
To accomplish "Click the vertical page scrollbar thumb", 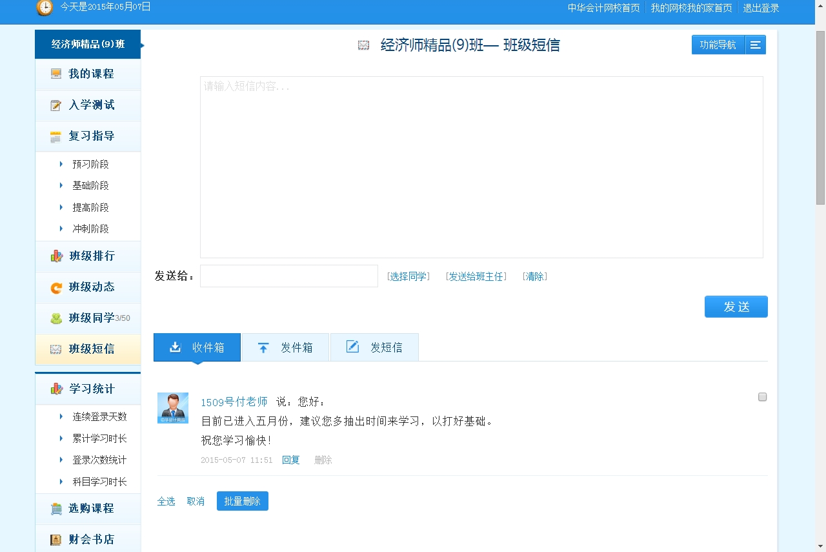I will [820, 116].
